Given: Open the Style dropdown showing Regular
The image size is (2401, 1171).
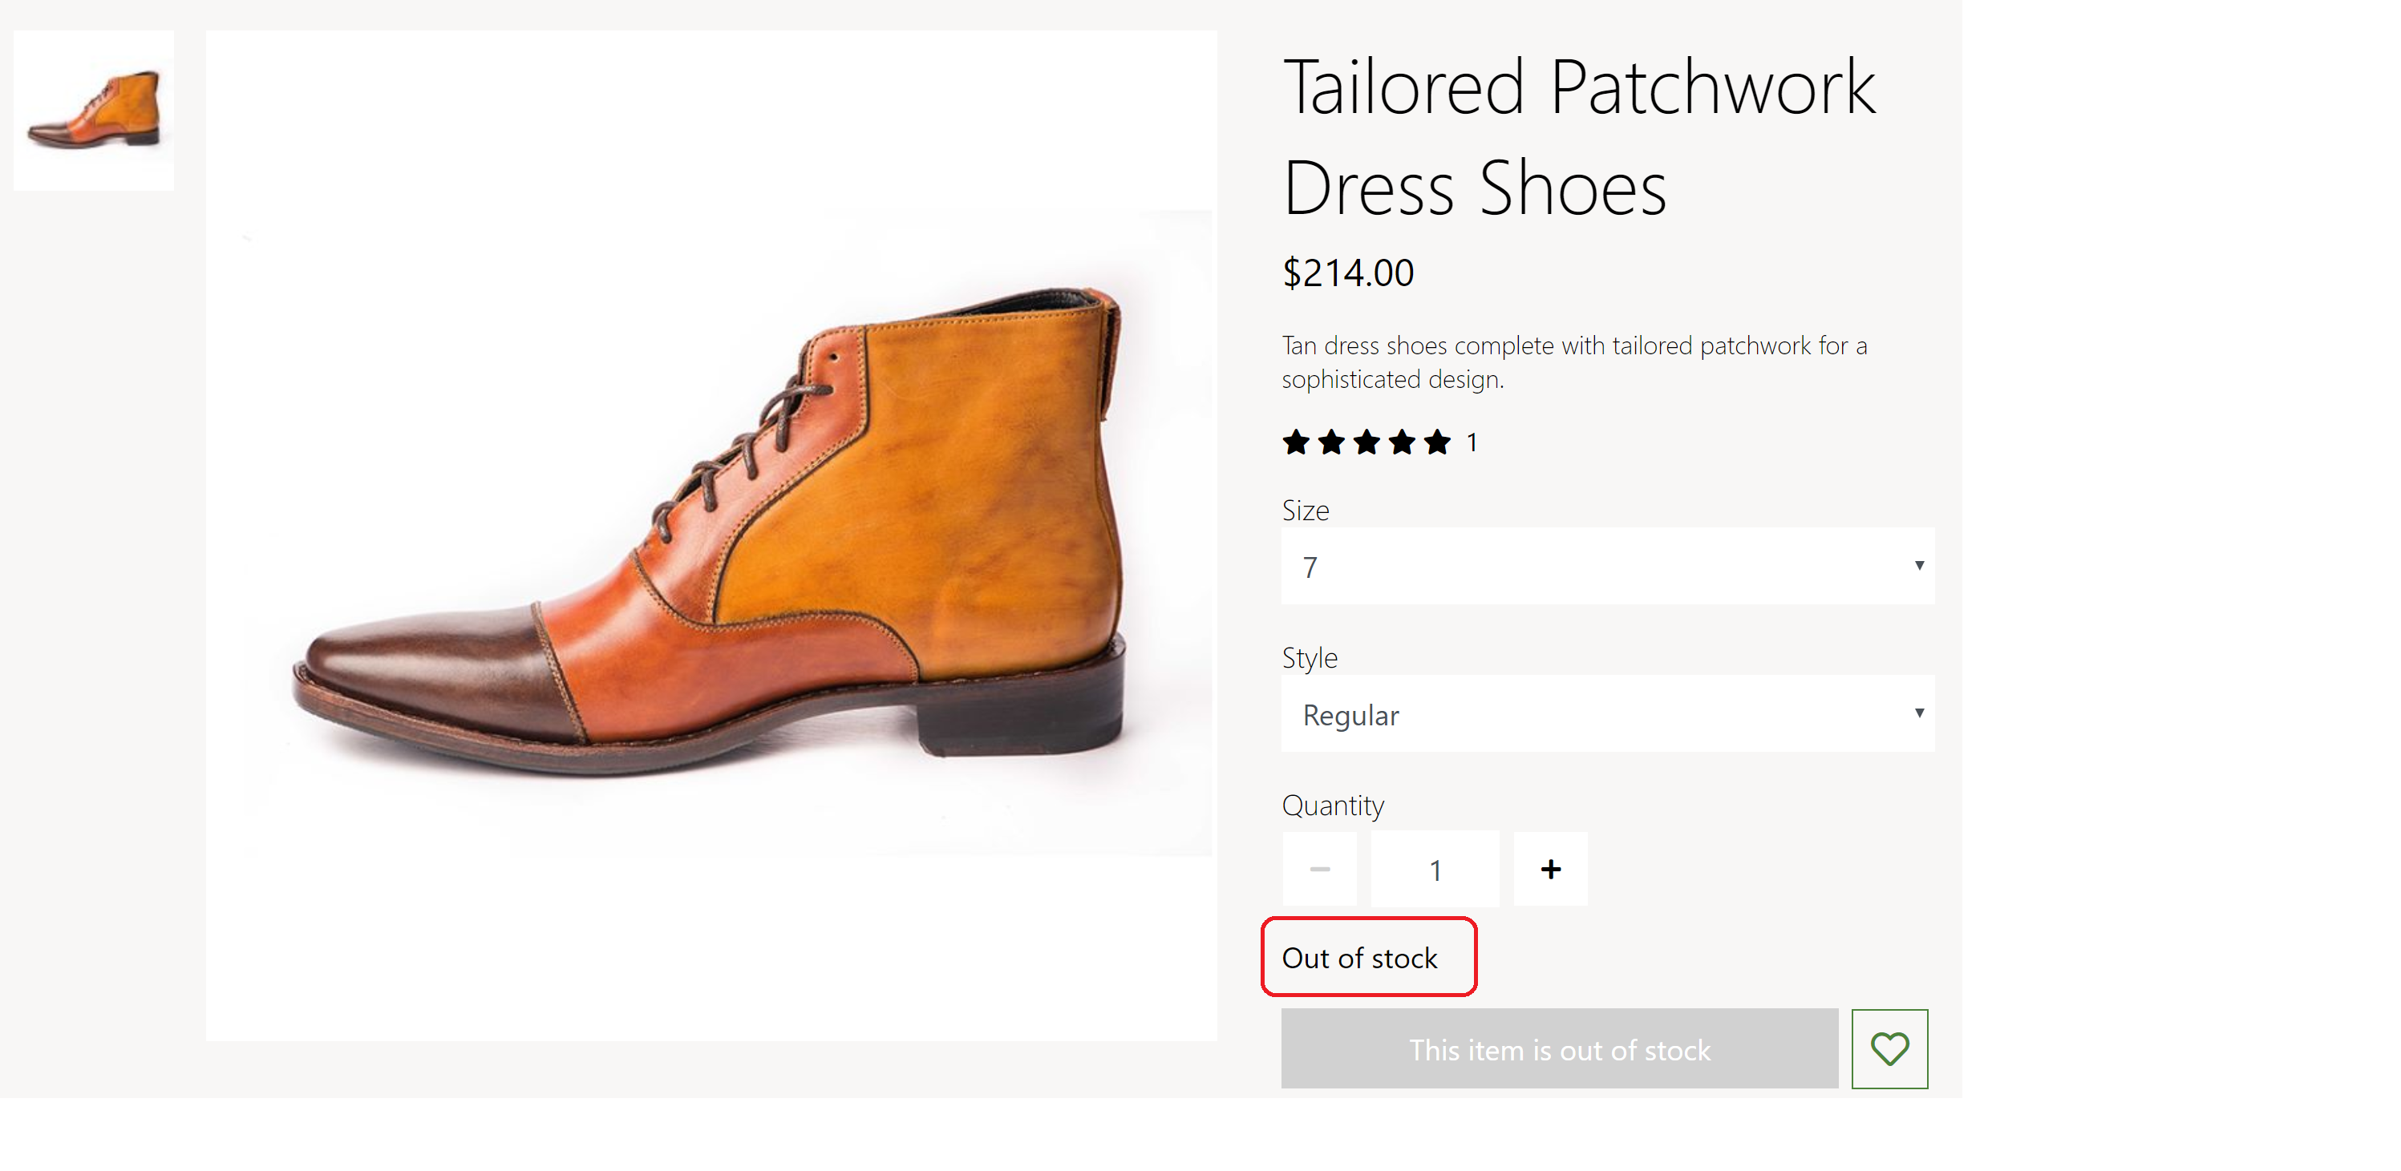Looking at the screenshot, I should click(1607, 713).
